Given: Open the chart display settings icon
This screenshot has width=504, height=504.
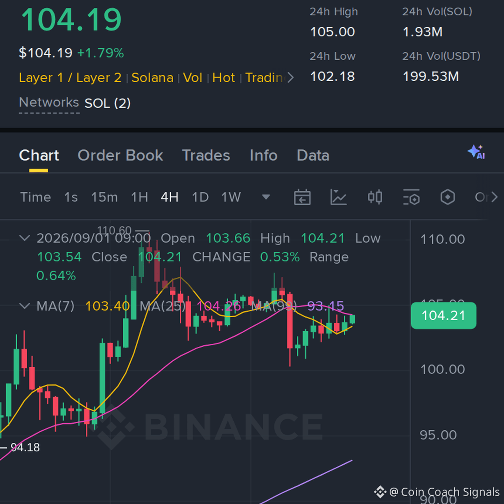Looking at the screenshot, I should (x=411, y=197).
